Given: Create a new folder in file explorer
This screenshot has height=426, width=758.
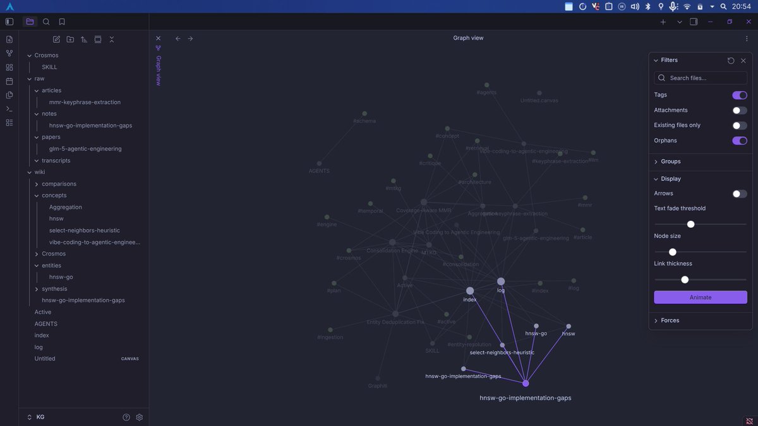Looking at the screenshot, I should [70, 39].
